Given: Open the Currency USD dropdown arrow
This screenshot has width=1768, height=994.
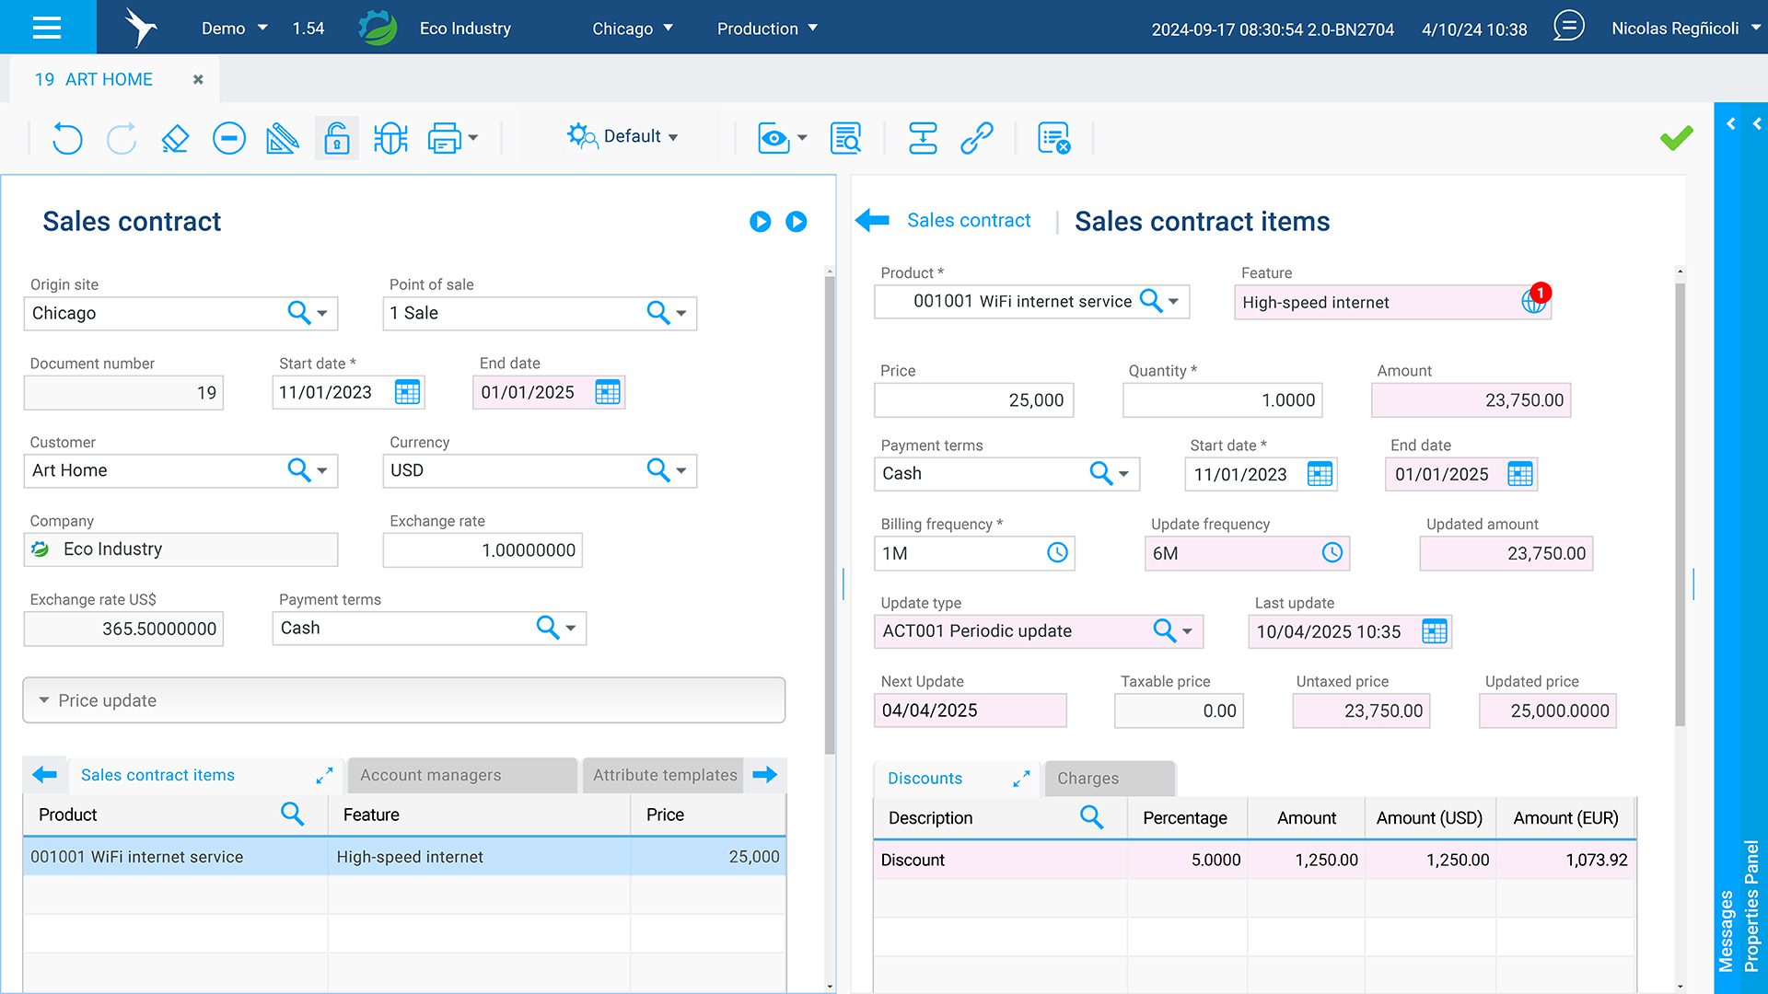Looking at the screenshot, I should pos(681,470).
